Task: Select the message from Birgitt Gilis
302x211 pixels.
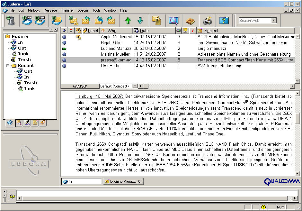Action: (x=178, y=43)
